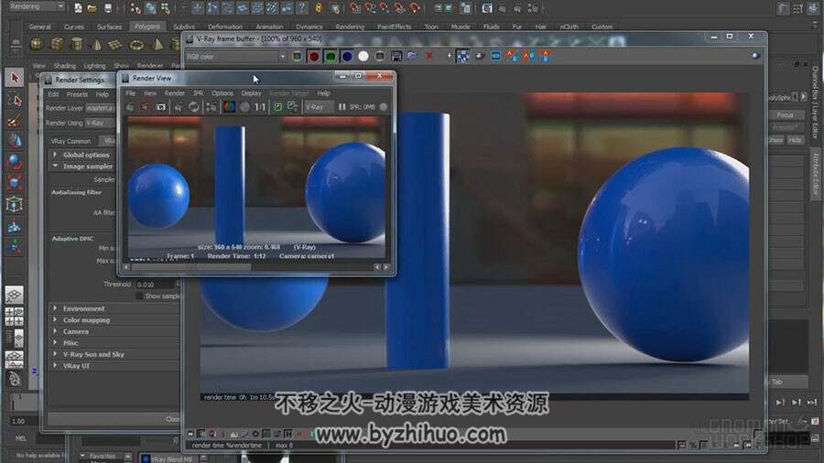The image size is (824, 463).
Task: Open the Deformation shelf tab
Action: pyautogui.click(x=225, y=27)
